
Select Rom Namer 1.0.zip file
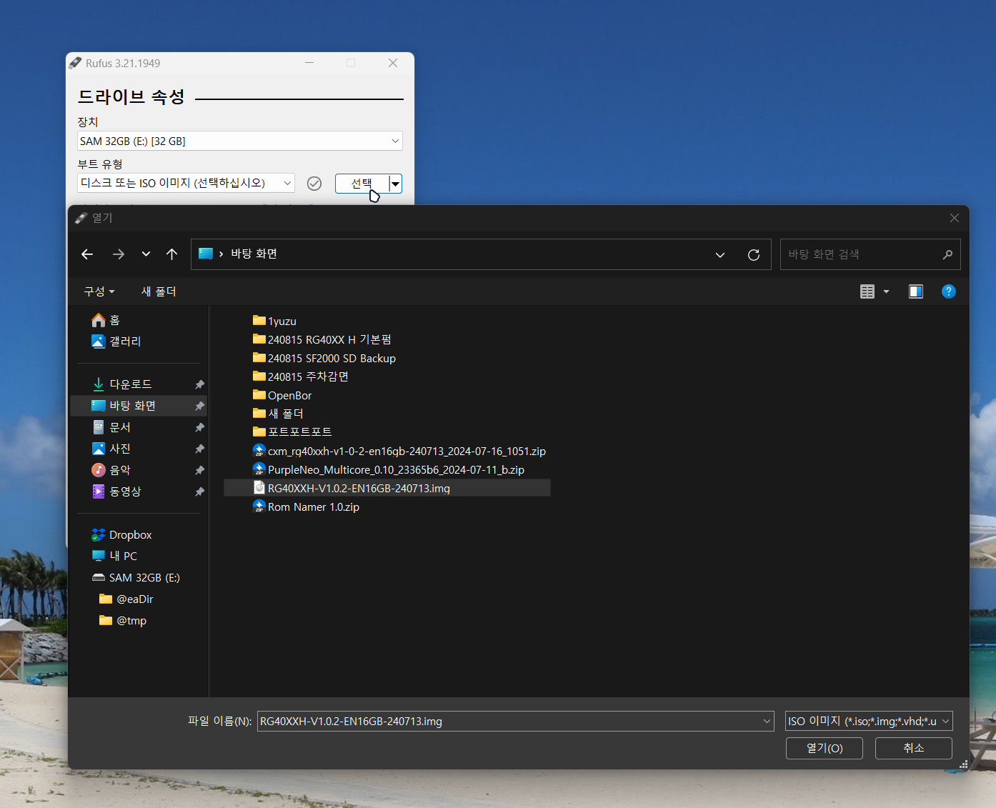[x=307, y=507]
